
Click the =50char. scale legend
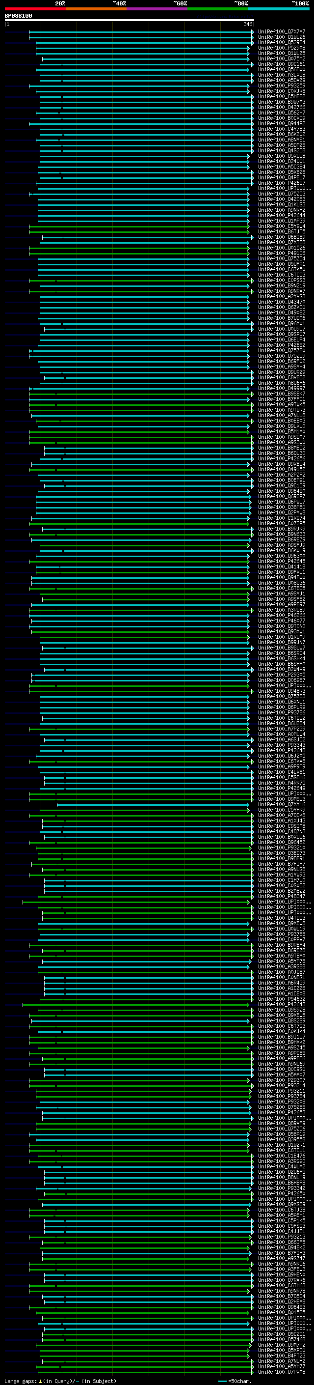234,1381
